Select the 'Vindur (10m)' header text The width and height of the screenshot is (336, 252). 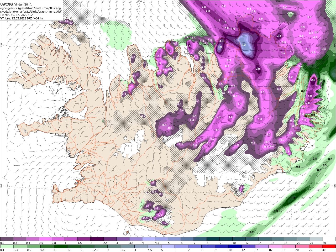pyautogui.click(x=23, y=4)
